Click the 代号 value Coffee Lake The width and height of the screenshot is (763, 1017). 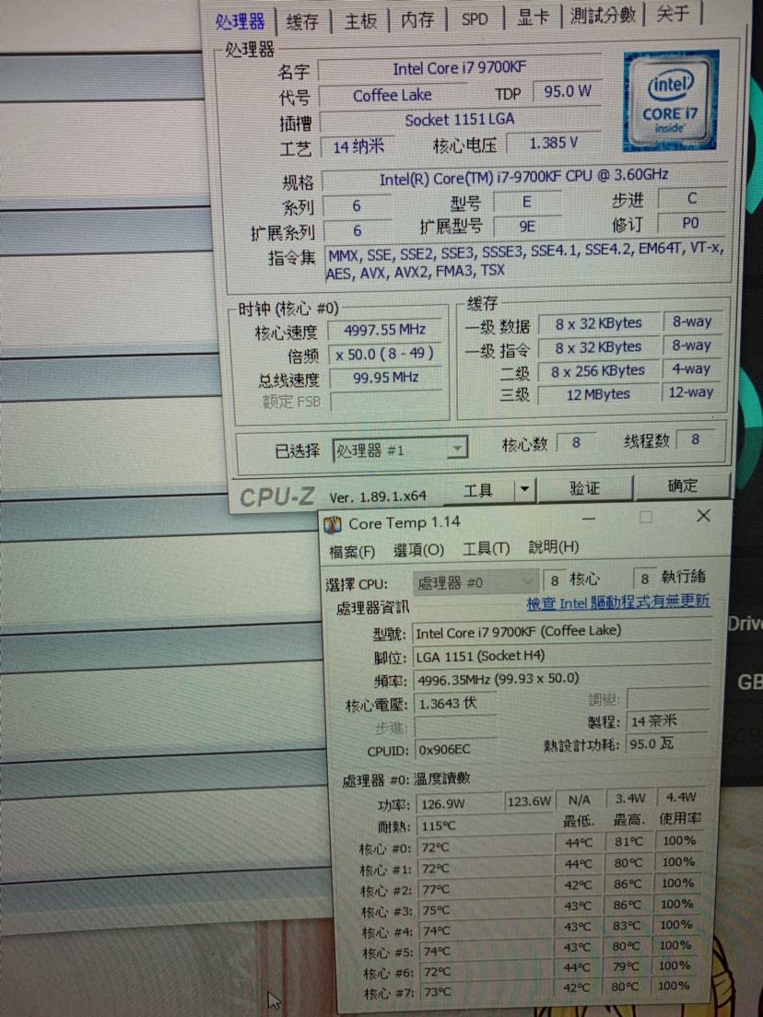pos(393,96)
